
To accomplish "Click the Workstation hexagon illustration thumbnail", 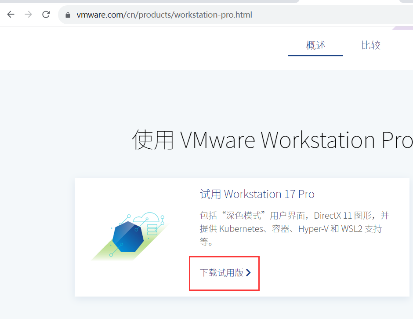I will pyautogui.click(x=129, y=236).
